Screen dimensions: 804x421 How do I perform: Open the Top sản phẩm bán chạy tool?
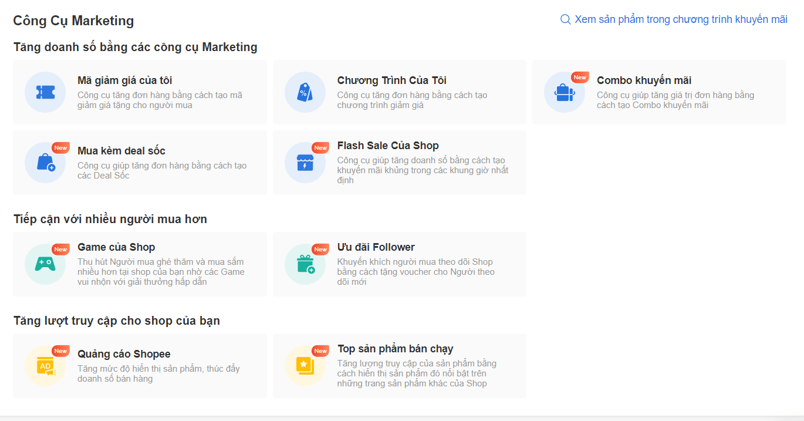tap(399, 366)
